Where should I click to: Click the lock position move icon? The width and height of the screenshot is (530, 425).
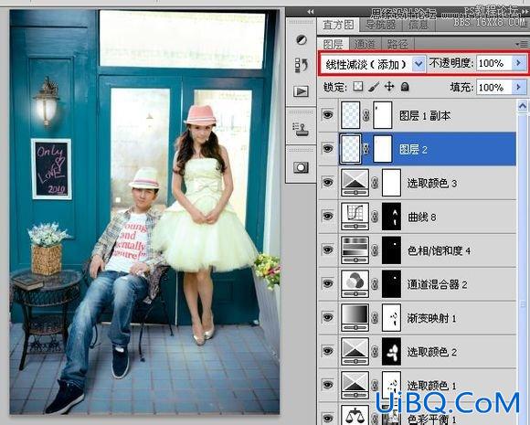(389, 87)
